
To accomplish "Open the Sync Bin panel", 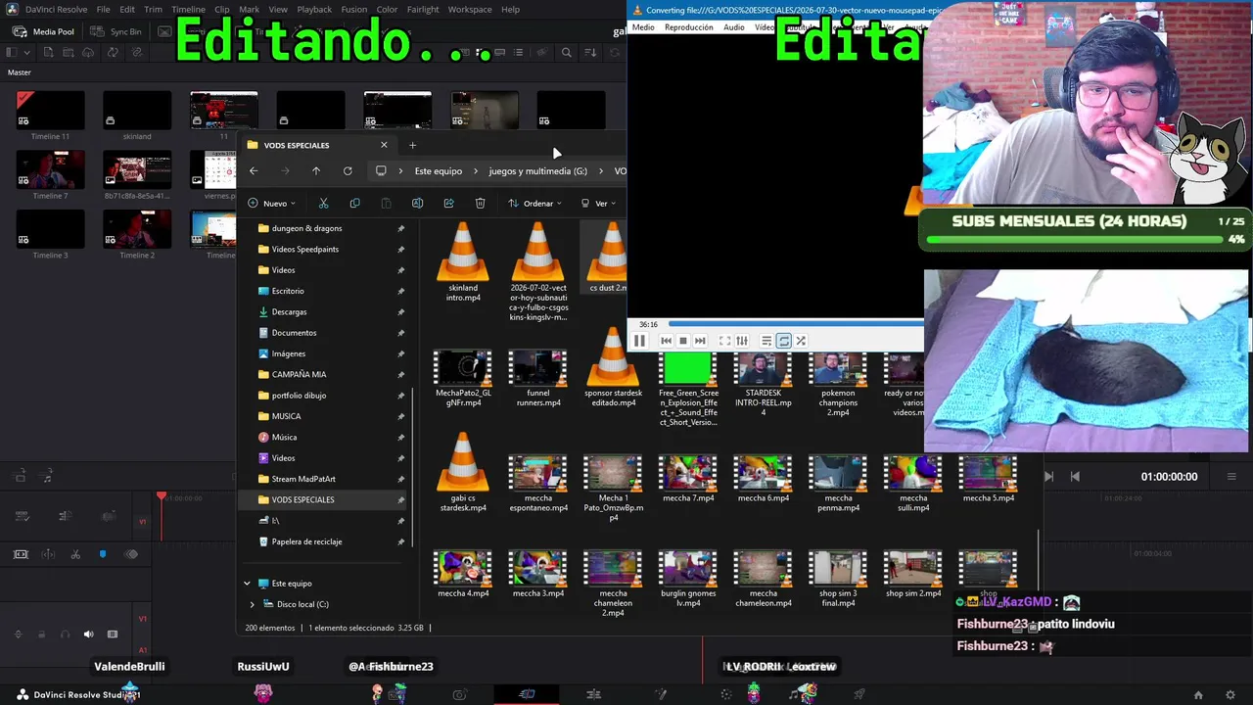I will pos(117,31).
